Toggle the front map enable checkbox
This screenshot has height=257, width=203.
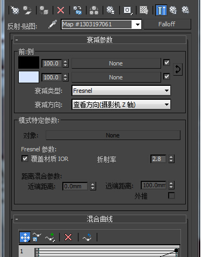[166, 62]
